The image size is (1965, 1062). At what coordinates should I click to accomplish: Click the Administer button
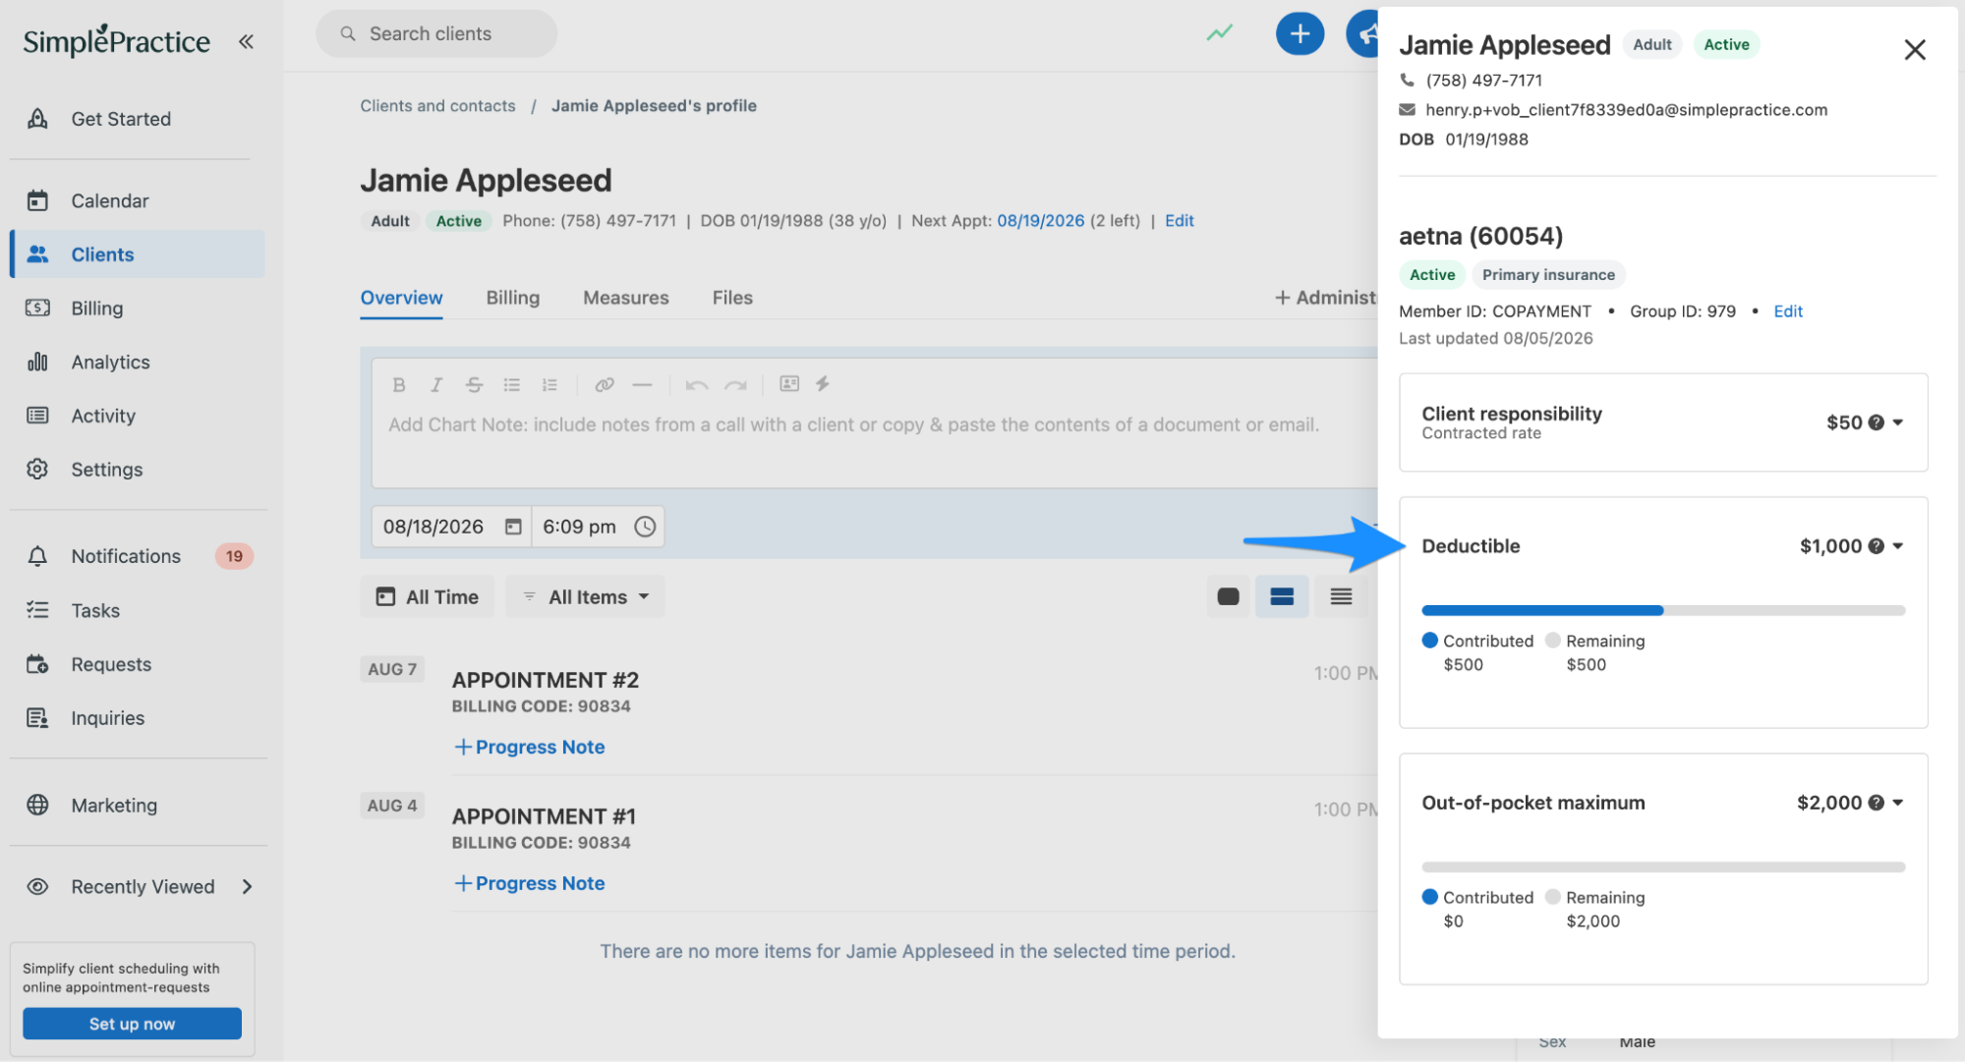(1325, 298)
